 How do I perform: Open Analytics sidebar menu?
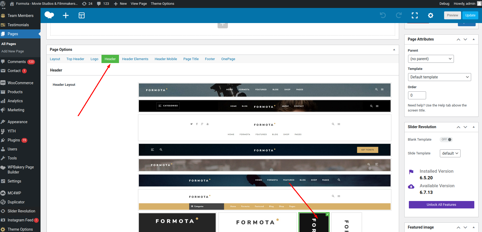(20, 101)
